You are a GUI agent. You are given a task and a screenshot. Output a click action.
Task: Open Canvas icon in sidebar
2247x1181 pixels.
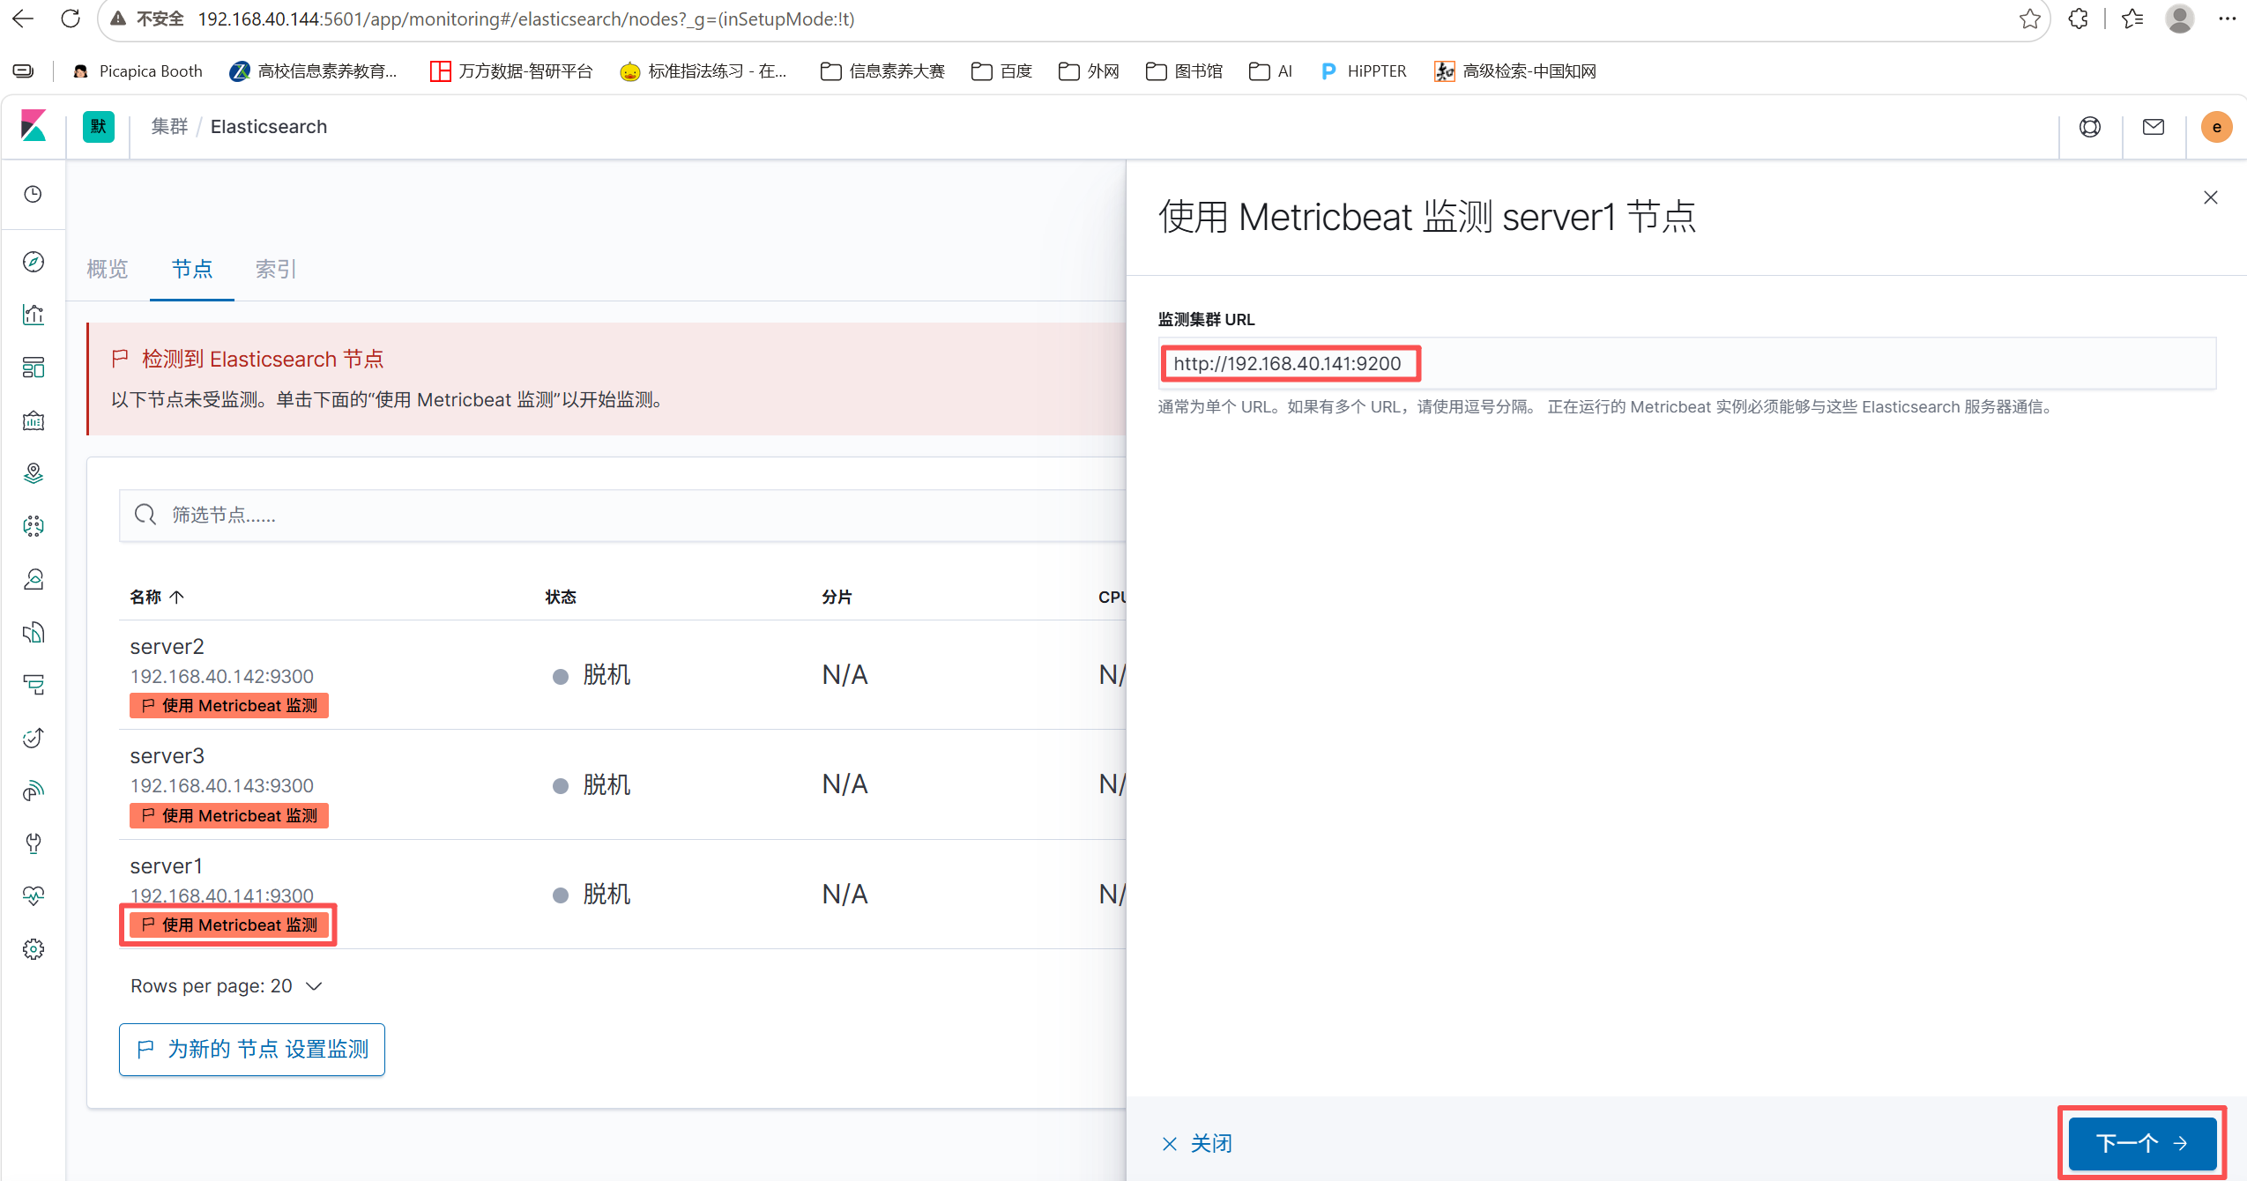pyautogui.click(x=33, y=420)
